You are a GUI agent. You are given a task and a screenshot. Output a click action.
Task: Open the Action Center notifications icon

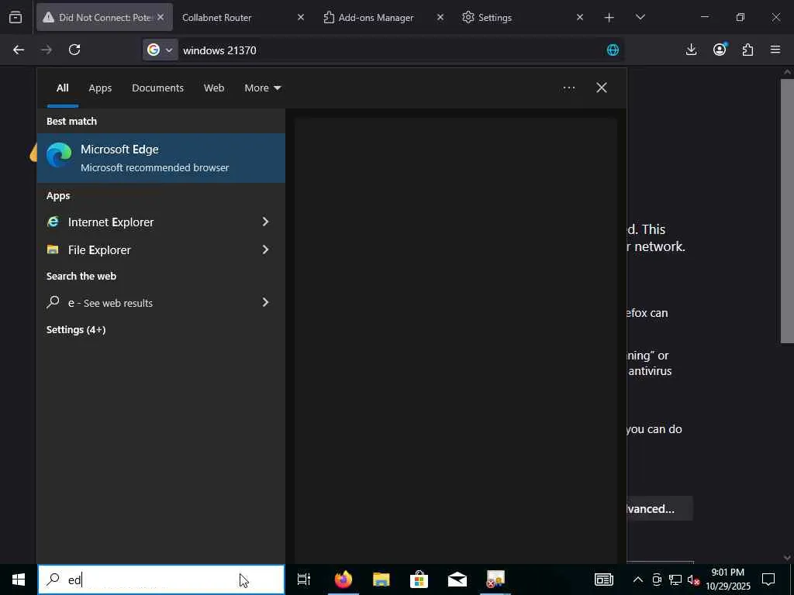coord(768,580)
